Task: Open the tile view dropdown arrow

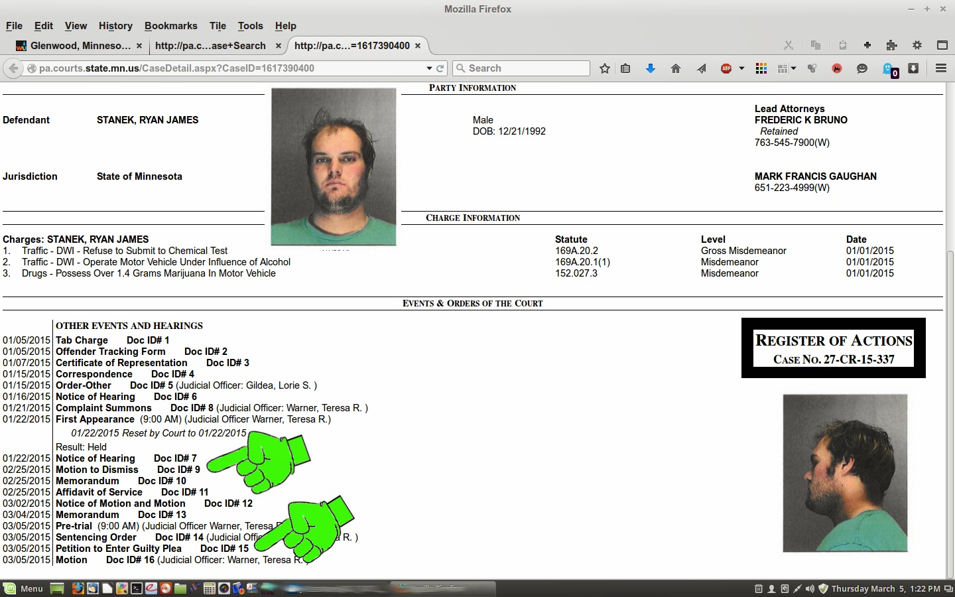Action: tap(793, 68)
